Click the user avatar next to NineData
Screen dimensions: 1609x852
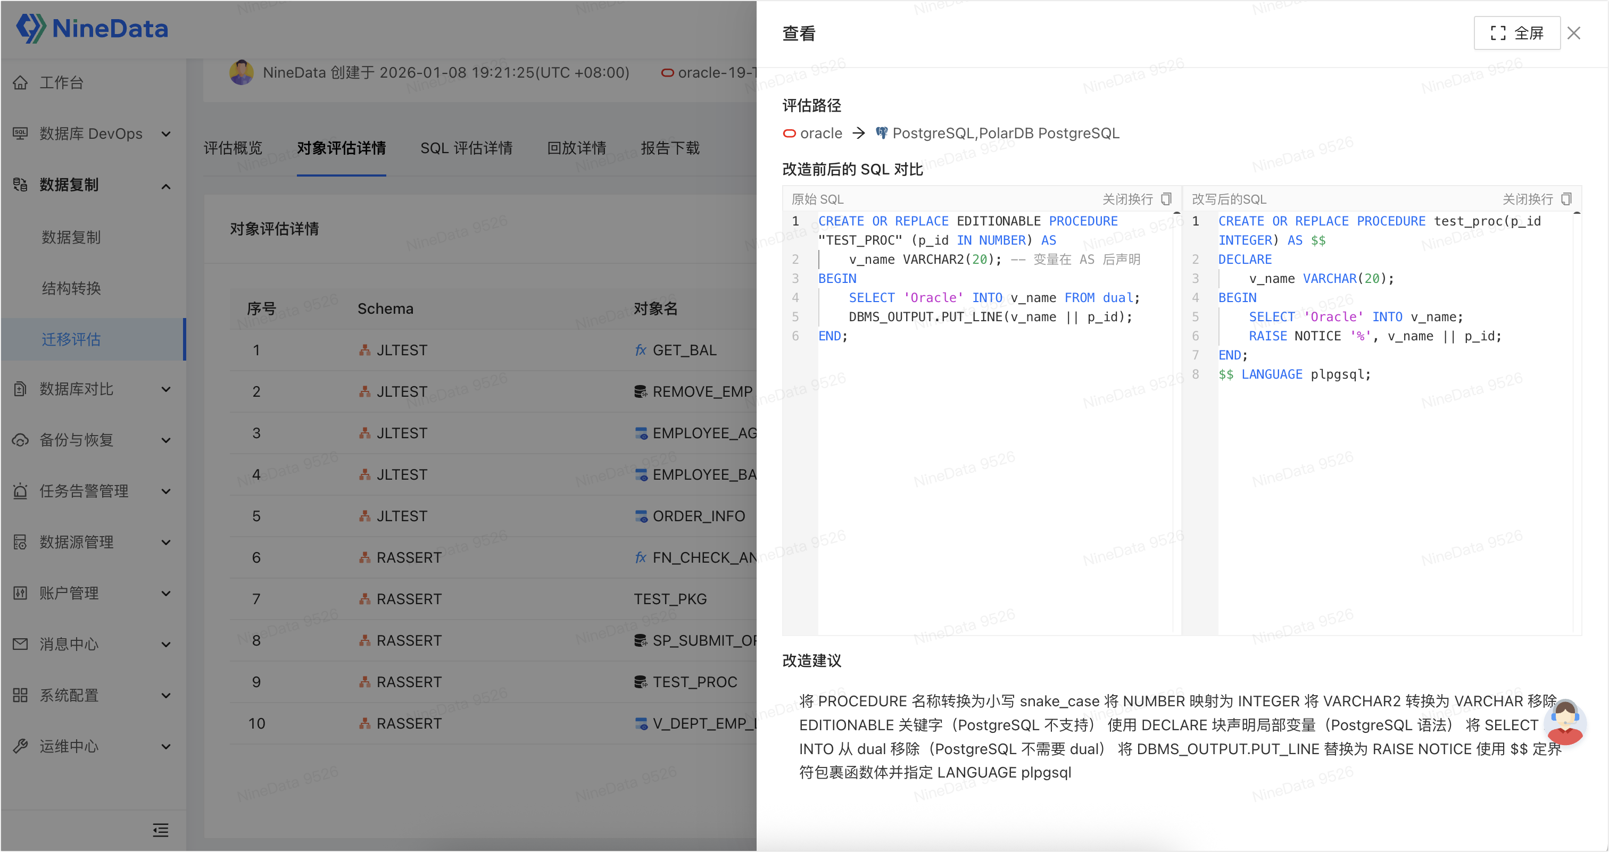(x=241, y=72)
